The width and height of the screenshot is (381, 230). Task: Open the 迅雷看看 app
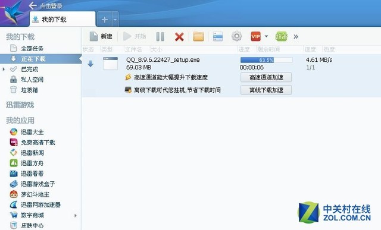click(32, 174)
